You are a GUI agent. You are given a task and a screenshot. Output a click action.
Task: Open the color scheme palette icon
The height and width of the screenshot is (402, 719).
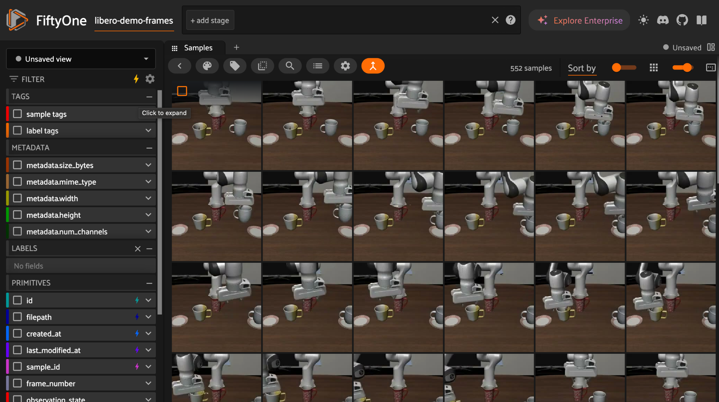(207, 66)
